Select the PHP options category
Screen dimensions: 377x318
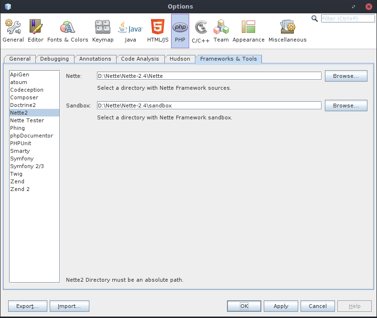[x=180, y=31]
